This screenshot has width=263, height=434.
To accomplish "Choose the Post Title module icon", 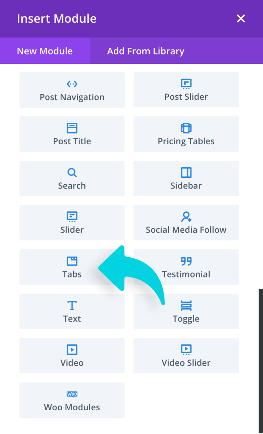I will tap(72, 128).
